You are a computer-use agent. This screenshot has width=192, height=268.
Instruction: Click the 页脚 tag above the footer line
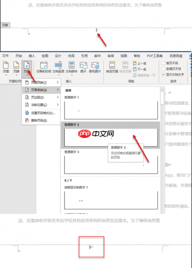pos(5,25)
